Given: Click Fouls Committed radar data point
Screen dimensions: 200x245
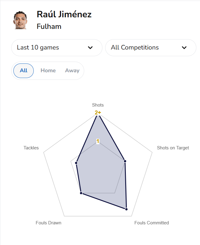Looking at the screenshot, I should (126, 209).
